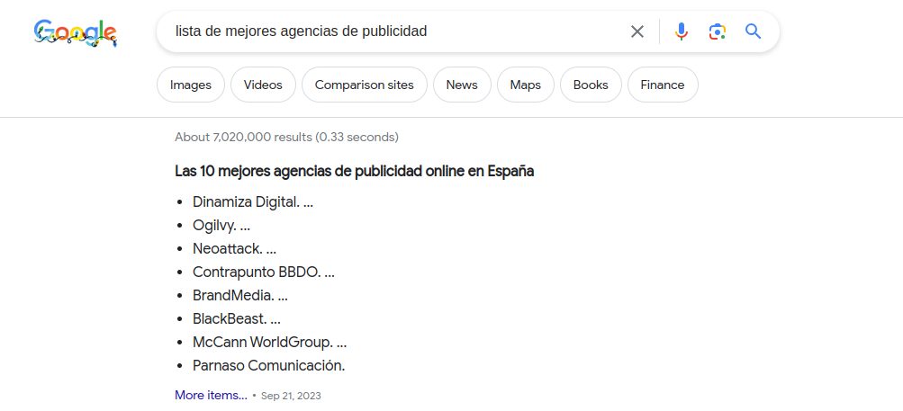The width and height of the screenshot is (903, 411).
Task: Select the Books filter chip
Action: [x=591, y=85]
